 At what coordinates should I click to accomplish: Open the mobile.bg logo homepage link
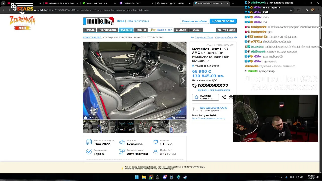[x=98, y=21]
